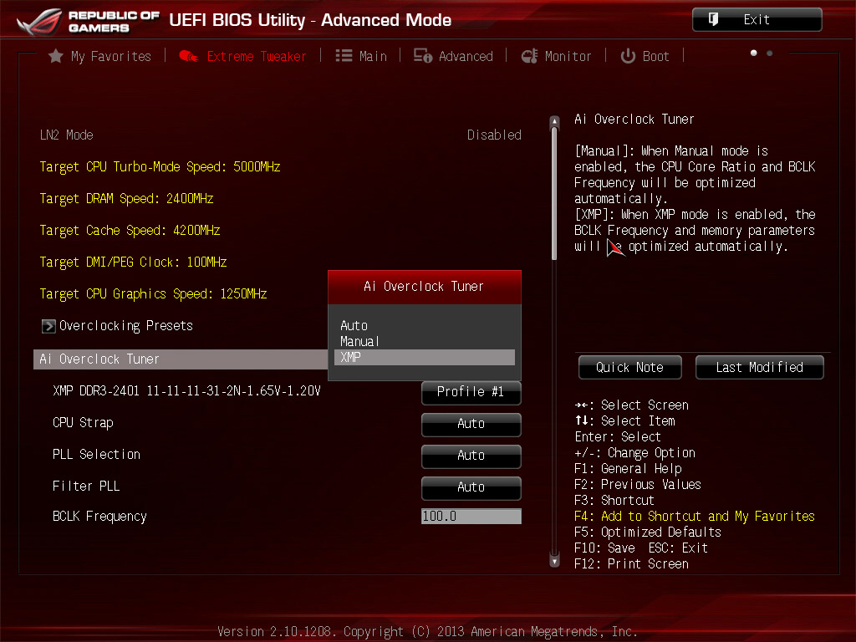Click the BCLK Frequency input field
Screen dimensions: 856x642
[471, 516]
